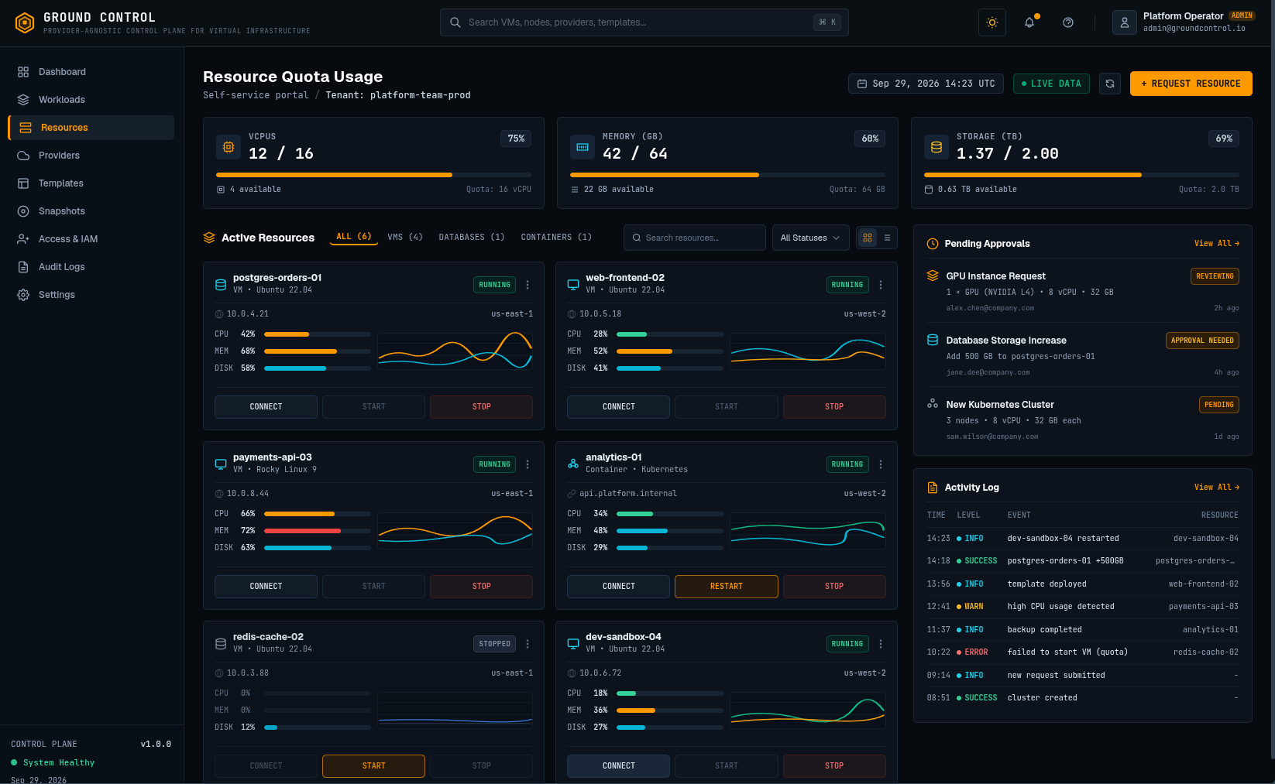Open the help question mark icon
The height and width of the screenshot is (784, 1275).
1068,22
